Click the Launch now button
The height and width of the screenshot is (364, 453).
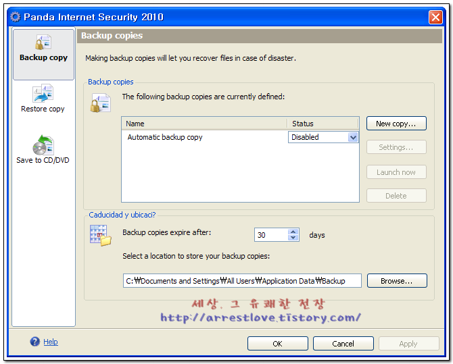tap(396, 172)
